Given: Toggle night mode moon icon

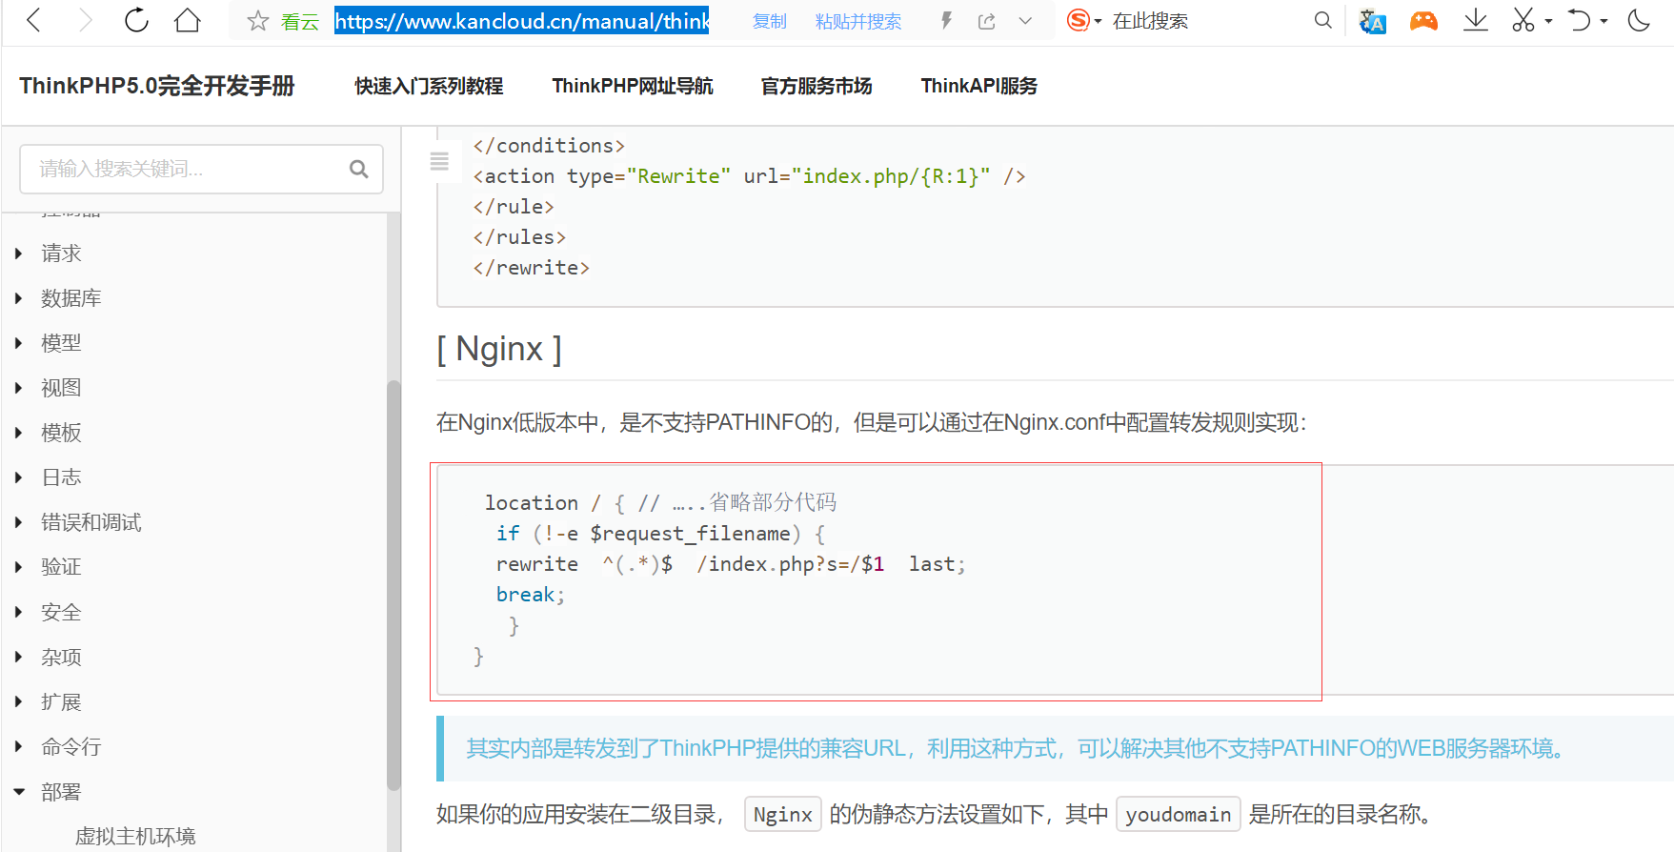Looking at the screenshot, I should point(1639,20).
